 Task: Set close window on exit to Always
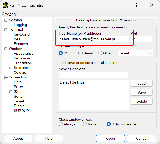tap(61, 124)
